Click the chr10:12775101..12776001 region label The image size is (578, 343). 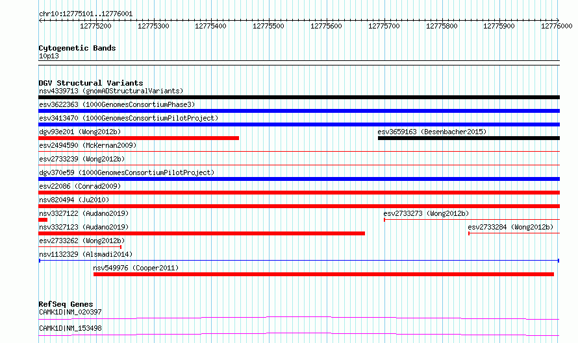[86, 14]
